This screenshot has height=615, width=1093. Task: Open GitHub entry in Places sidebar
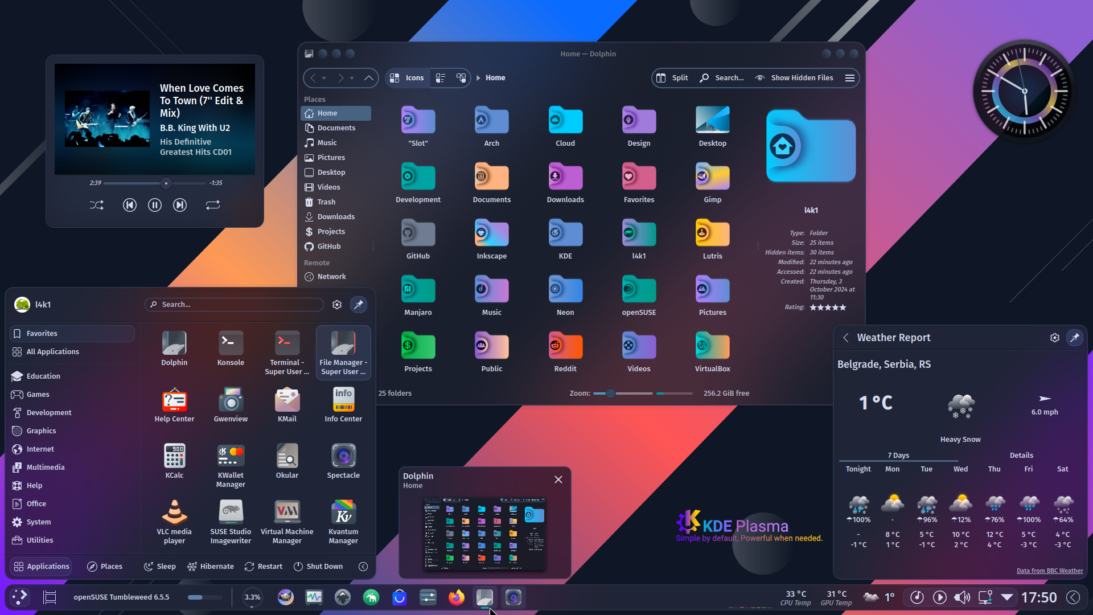click(336, 247)
